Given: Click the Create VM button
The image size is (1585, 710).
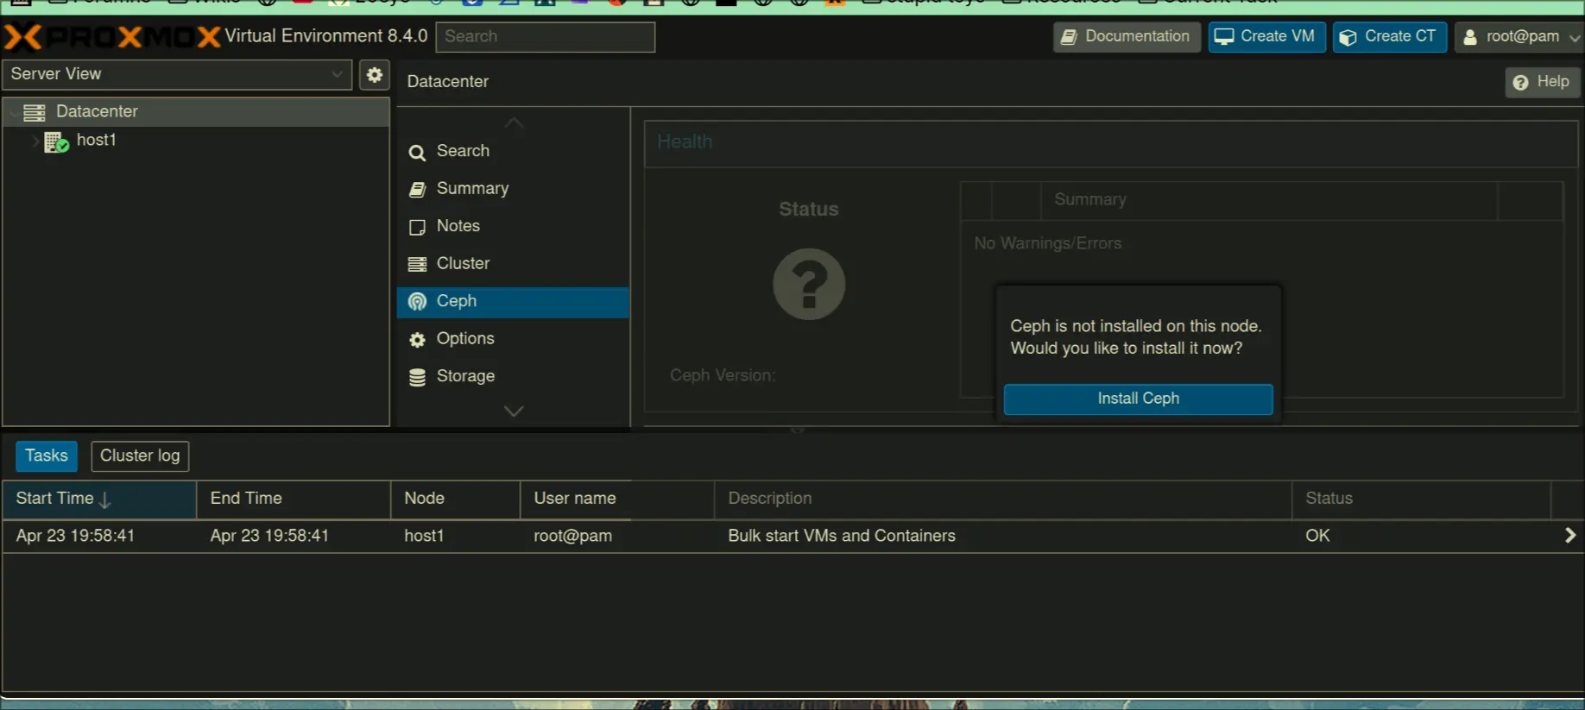Looking at the screenshot, I should click(1266, 37).
